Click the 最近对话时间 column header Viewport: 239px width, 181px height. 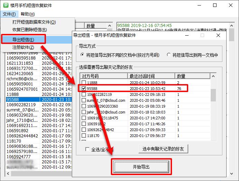point(151,76)
